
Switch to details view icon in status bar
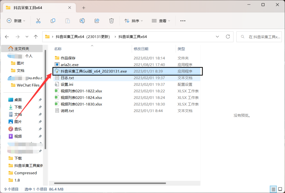tap(273, 189)
